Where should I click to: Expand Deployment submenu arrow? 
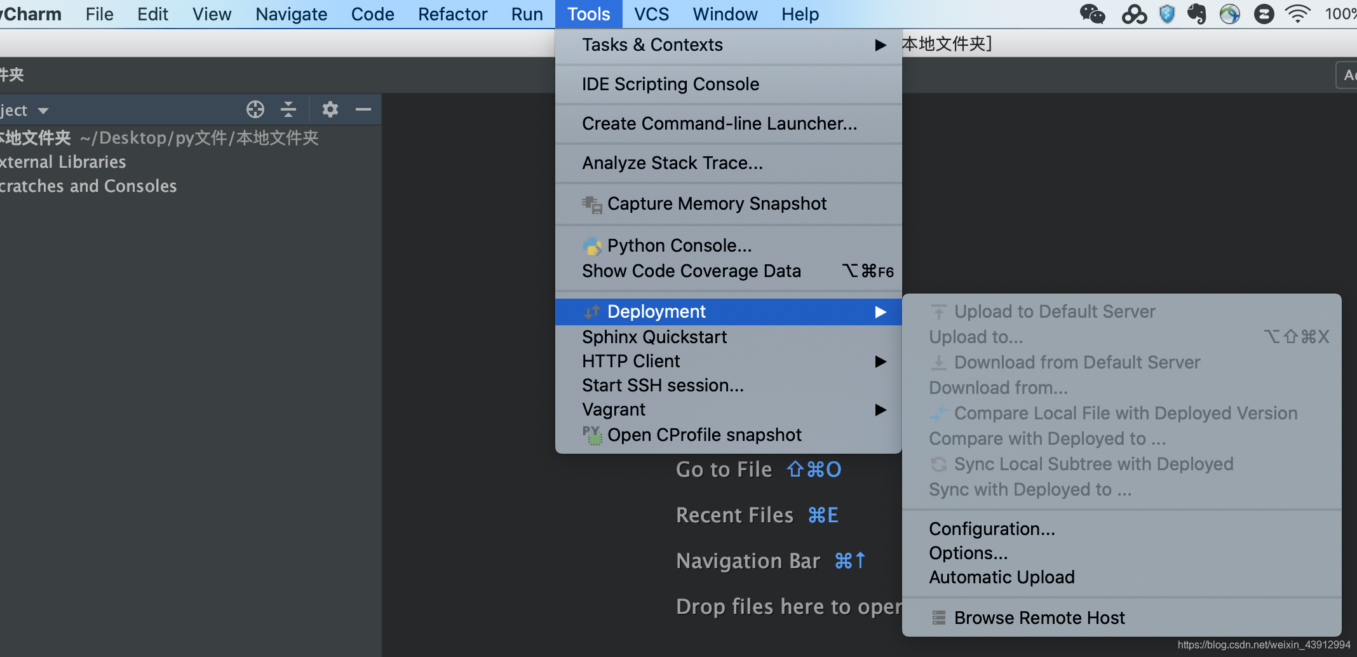pos(881,312)
